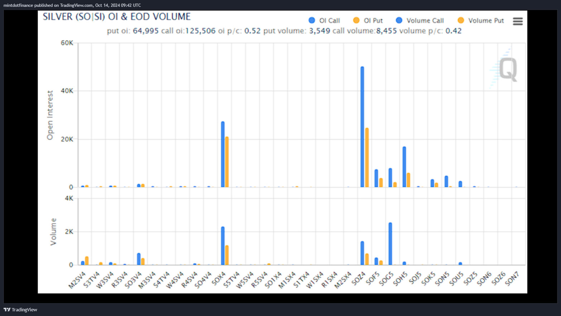The image size is (561, 316).
Task: Click the SO3V4 volume call bar
Action: pyautogui.click(x=139, y=259)
